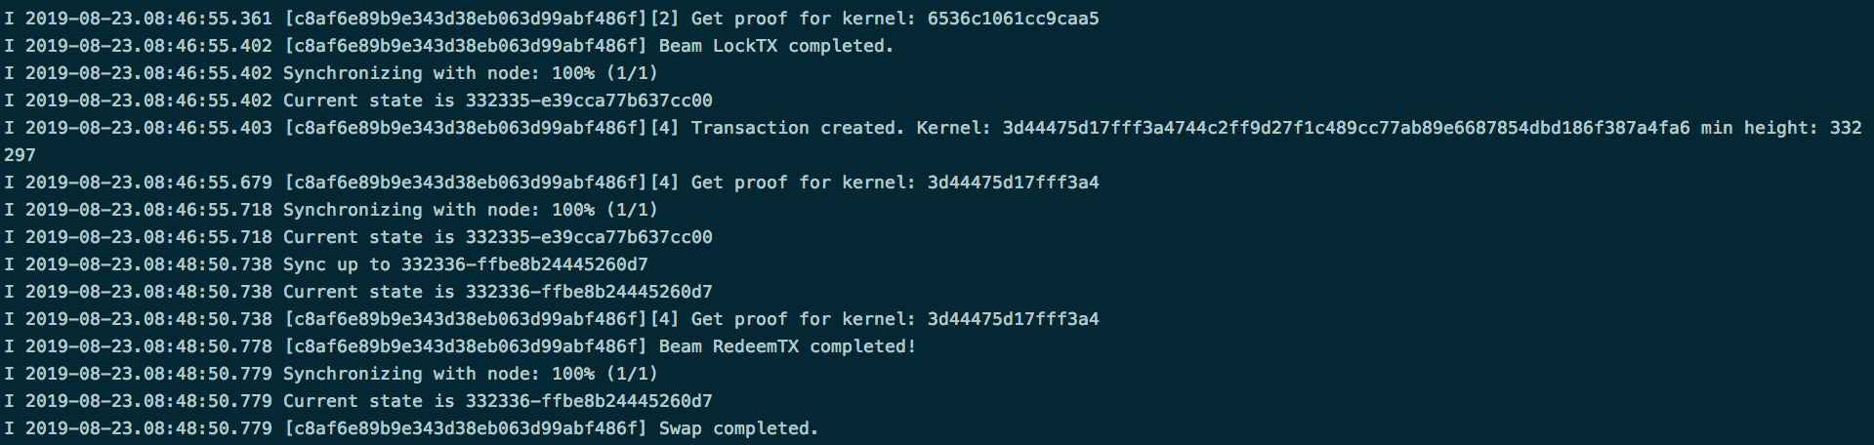Click the 'Beam RedeemTX completed!' message
Screen dimensions: 1874x445
coord(787,346)
